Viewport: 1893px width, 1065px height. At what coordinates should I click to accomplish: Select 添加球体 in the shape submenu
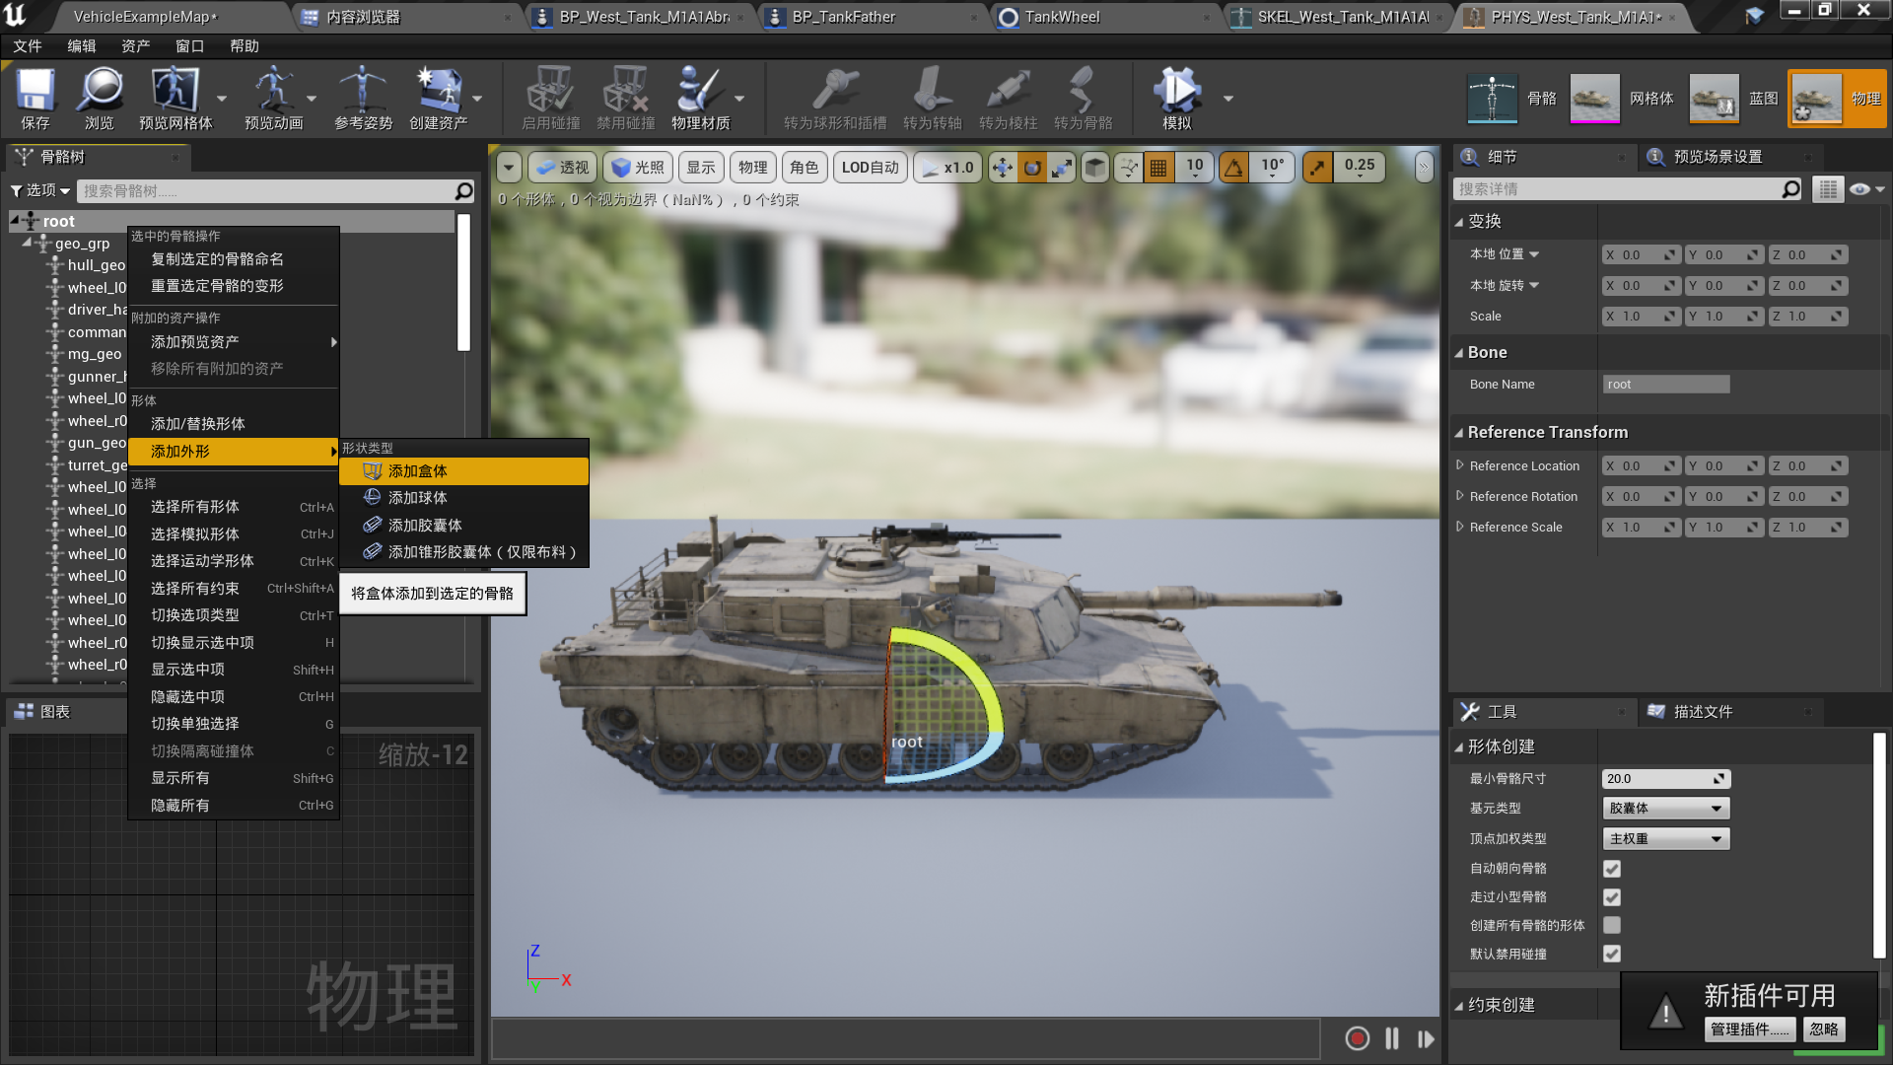(418, 498)
